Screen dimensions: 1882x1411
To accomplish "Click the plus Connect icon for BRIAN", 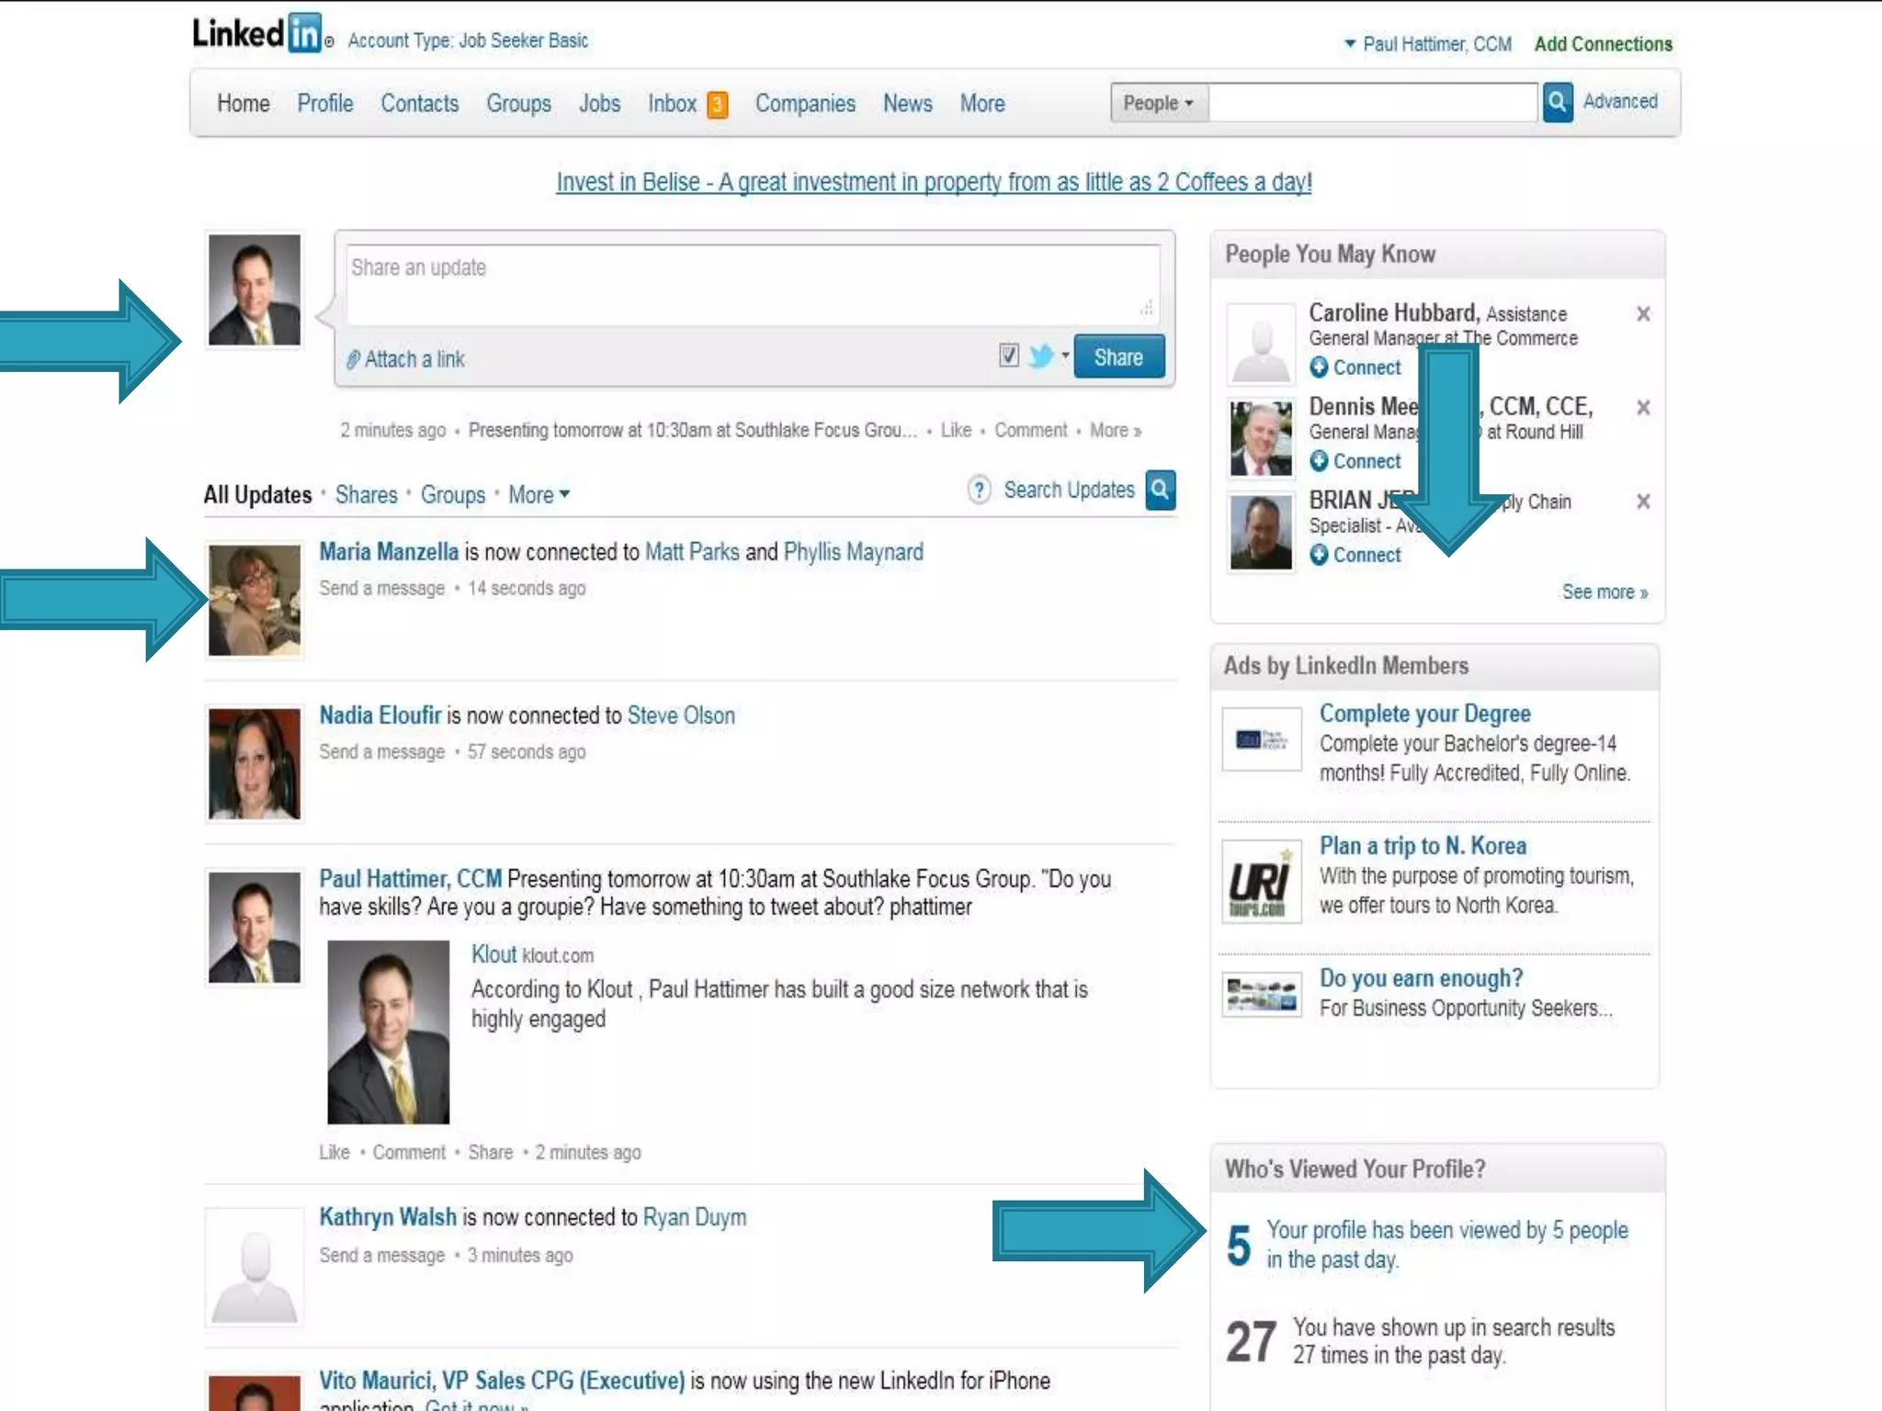I will (x=1319, y=555).
